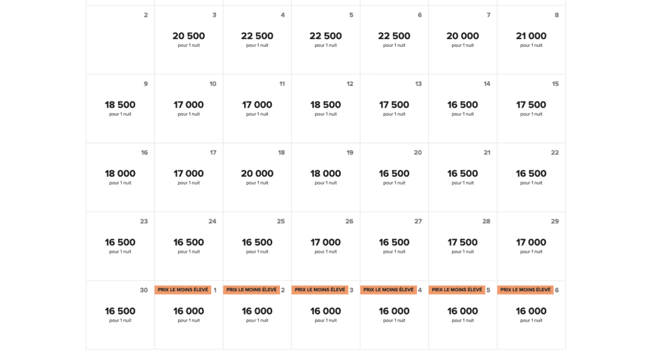Select day 9 at 18 500
Screen dimensions: 665x354
[x=120, y=108]
